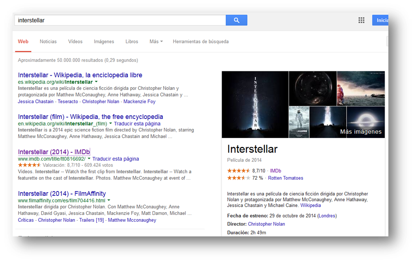Click the results count text
Screen dimensions: 414x262
click(78, 60)
